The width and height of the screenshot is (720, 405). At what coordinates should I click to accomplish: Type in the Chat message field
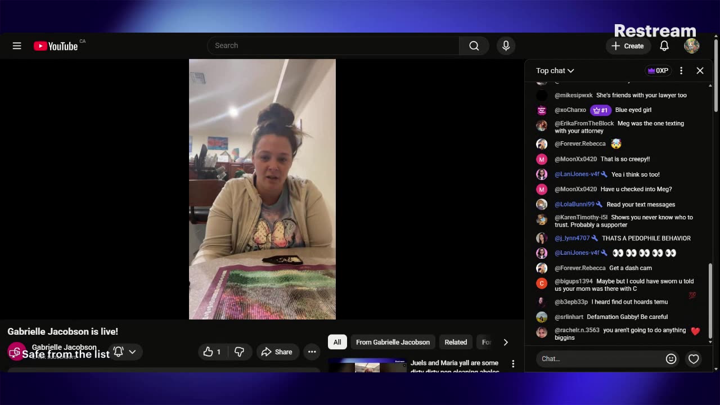point(600,358)
